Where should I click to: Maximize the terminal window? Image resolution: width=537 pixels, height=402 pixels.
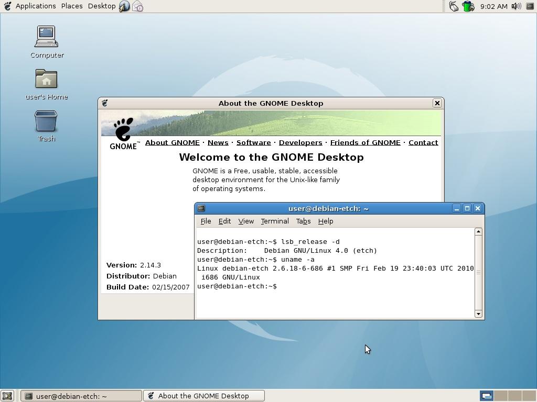[x=467, y=208]
